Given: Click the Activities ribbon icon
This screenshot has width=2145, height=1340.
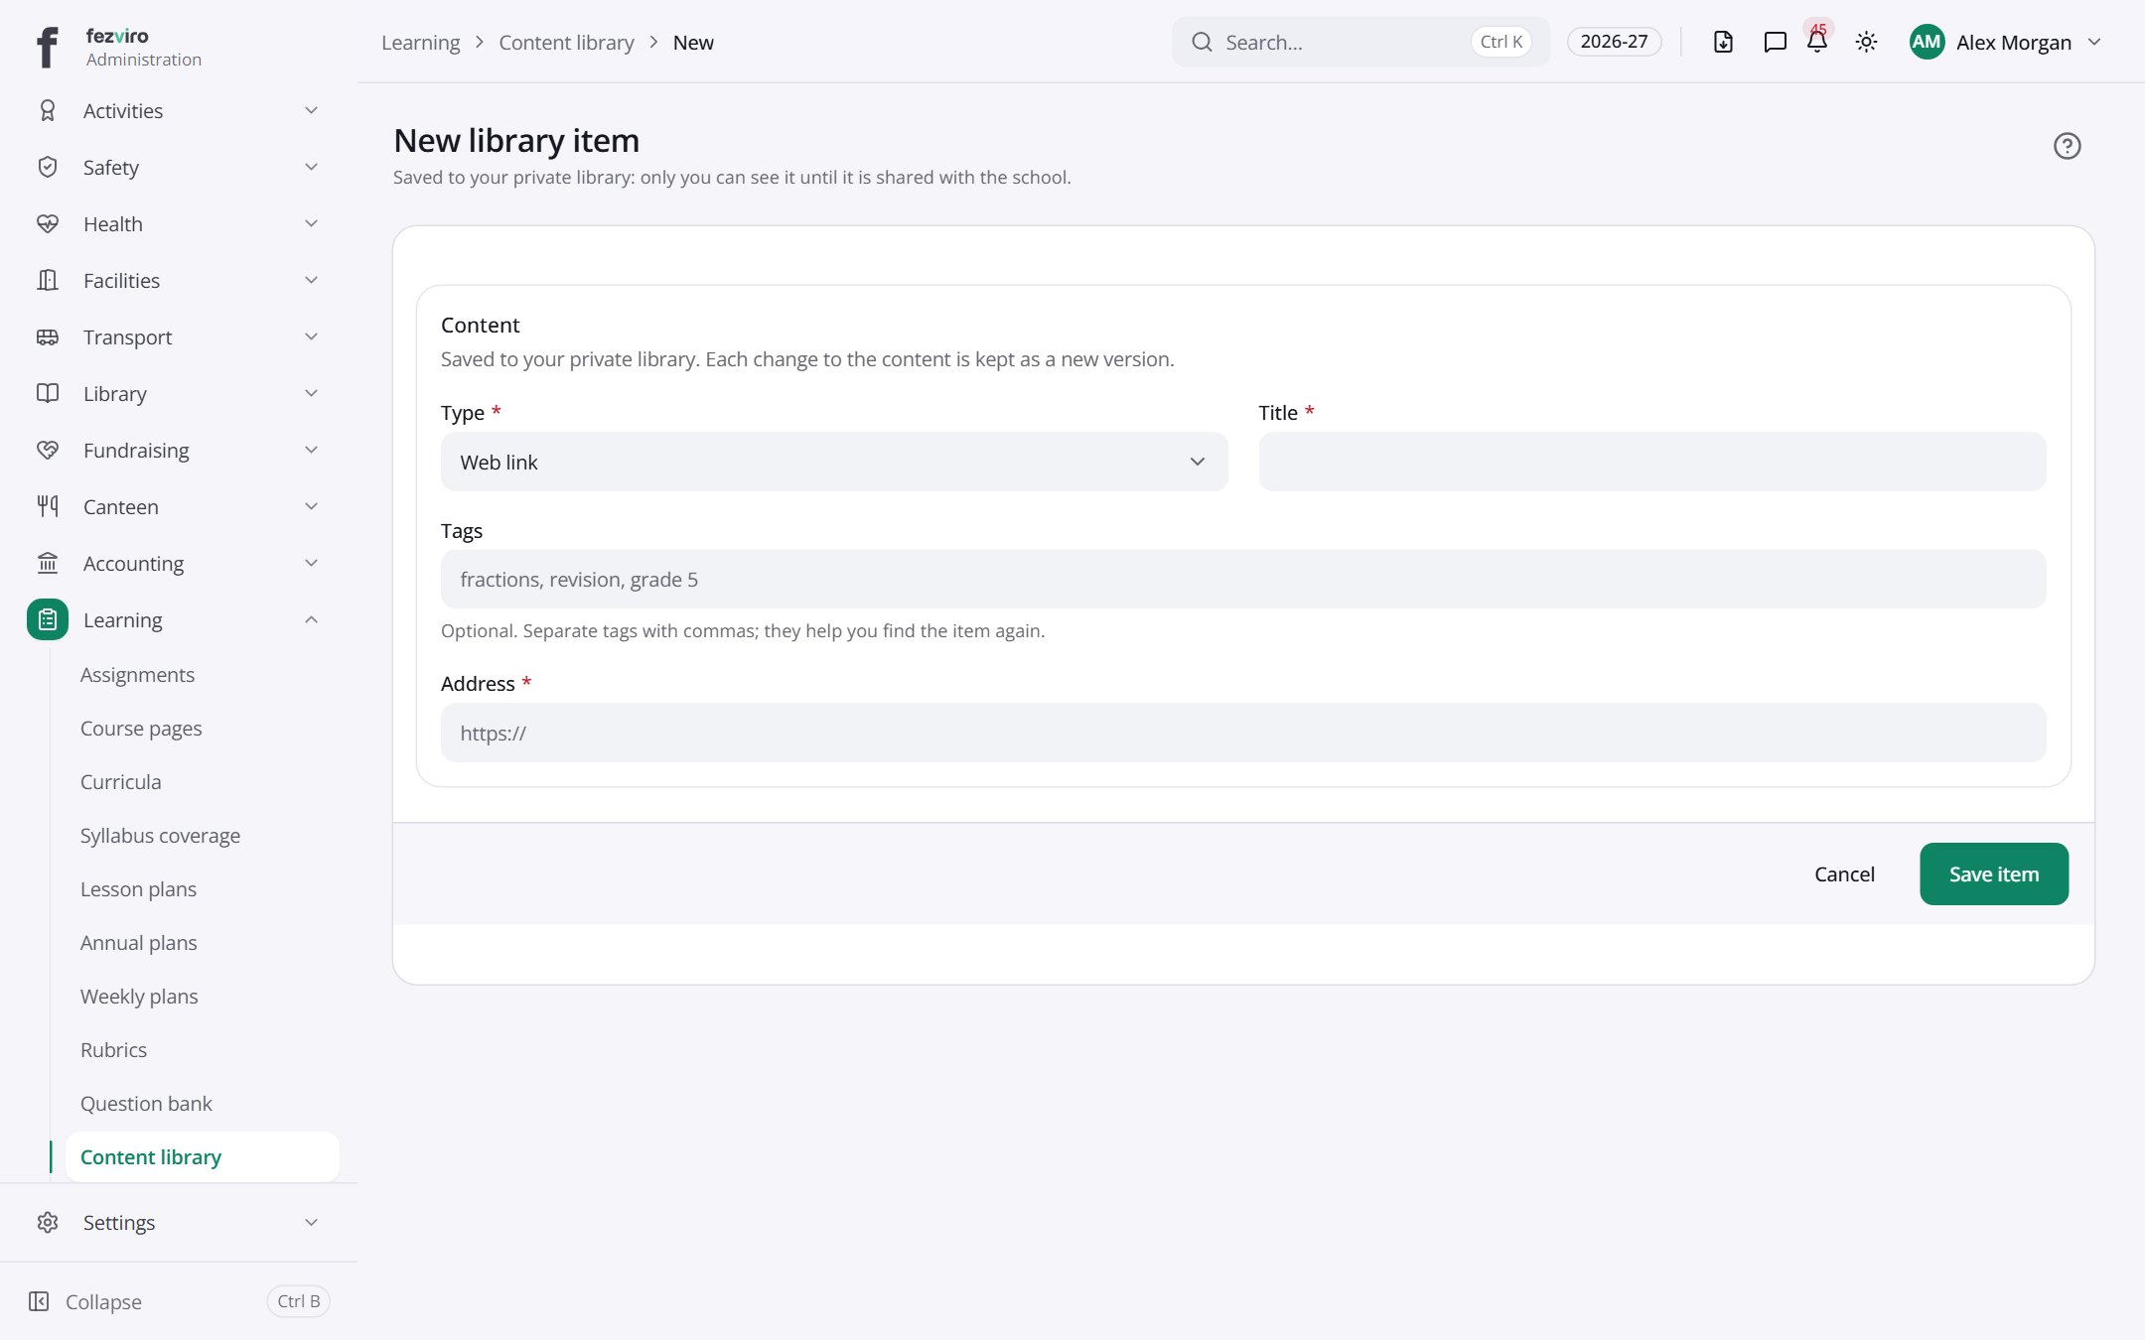Looking at the screenshot, I should (47, 110).
